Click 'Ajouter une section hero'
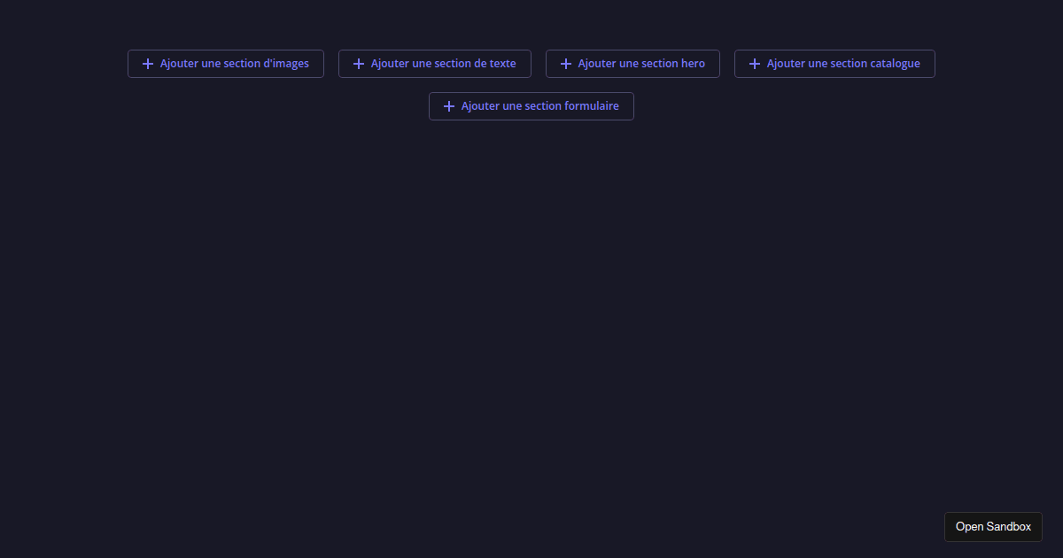 coord(632,63)
